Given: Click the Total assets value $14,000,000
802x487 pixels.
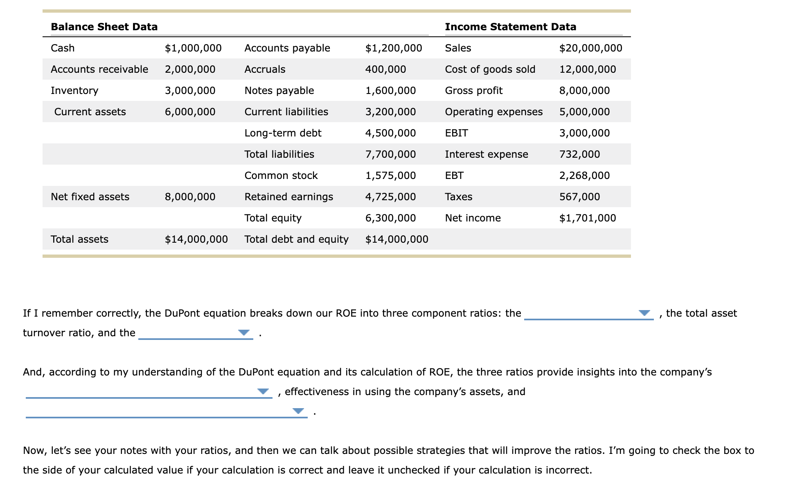Looking at the screenshot, I should point(196,239).
